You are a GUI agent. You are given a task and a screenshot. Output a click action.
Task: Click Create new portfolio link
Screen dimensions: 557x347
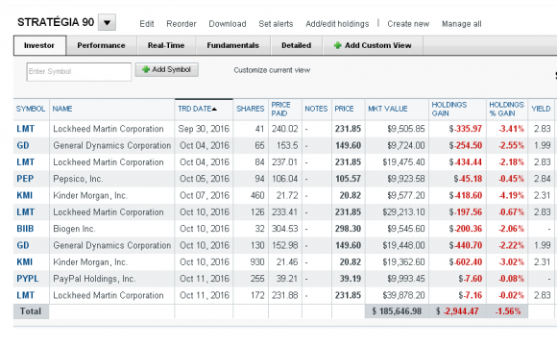[x=408, y=24]
